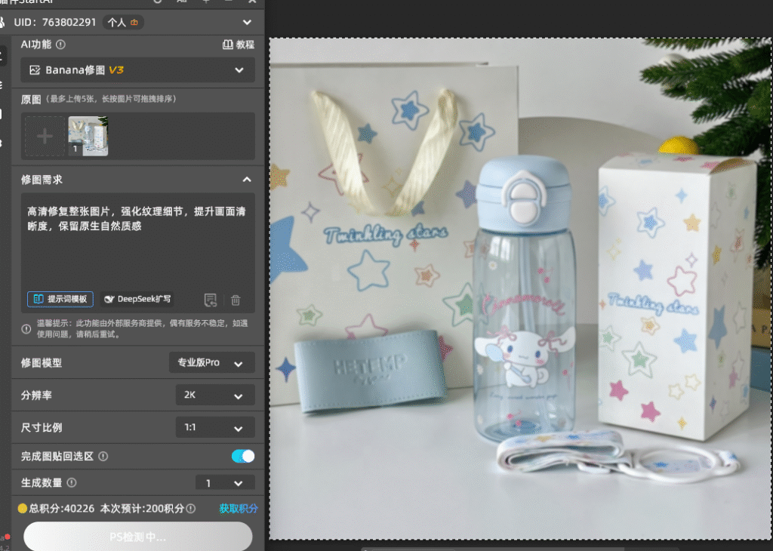This screenshot has width=773, height=551.
Task: Click the 获取积分 link
Action: [x=239, y=508]
